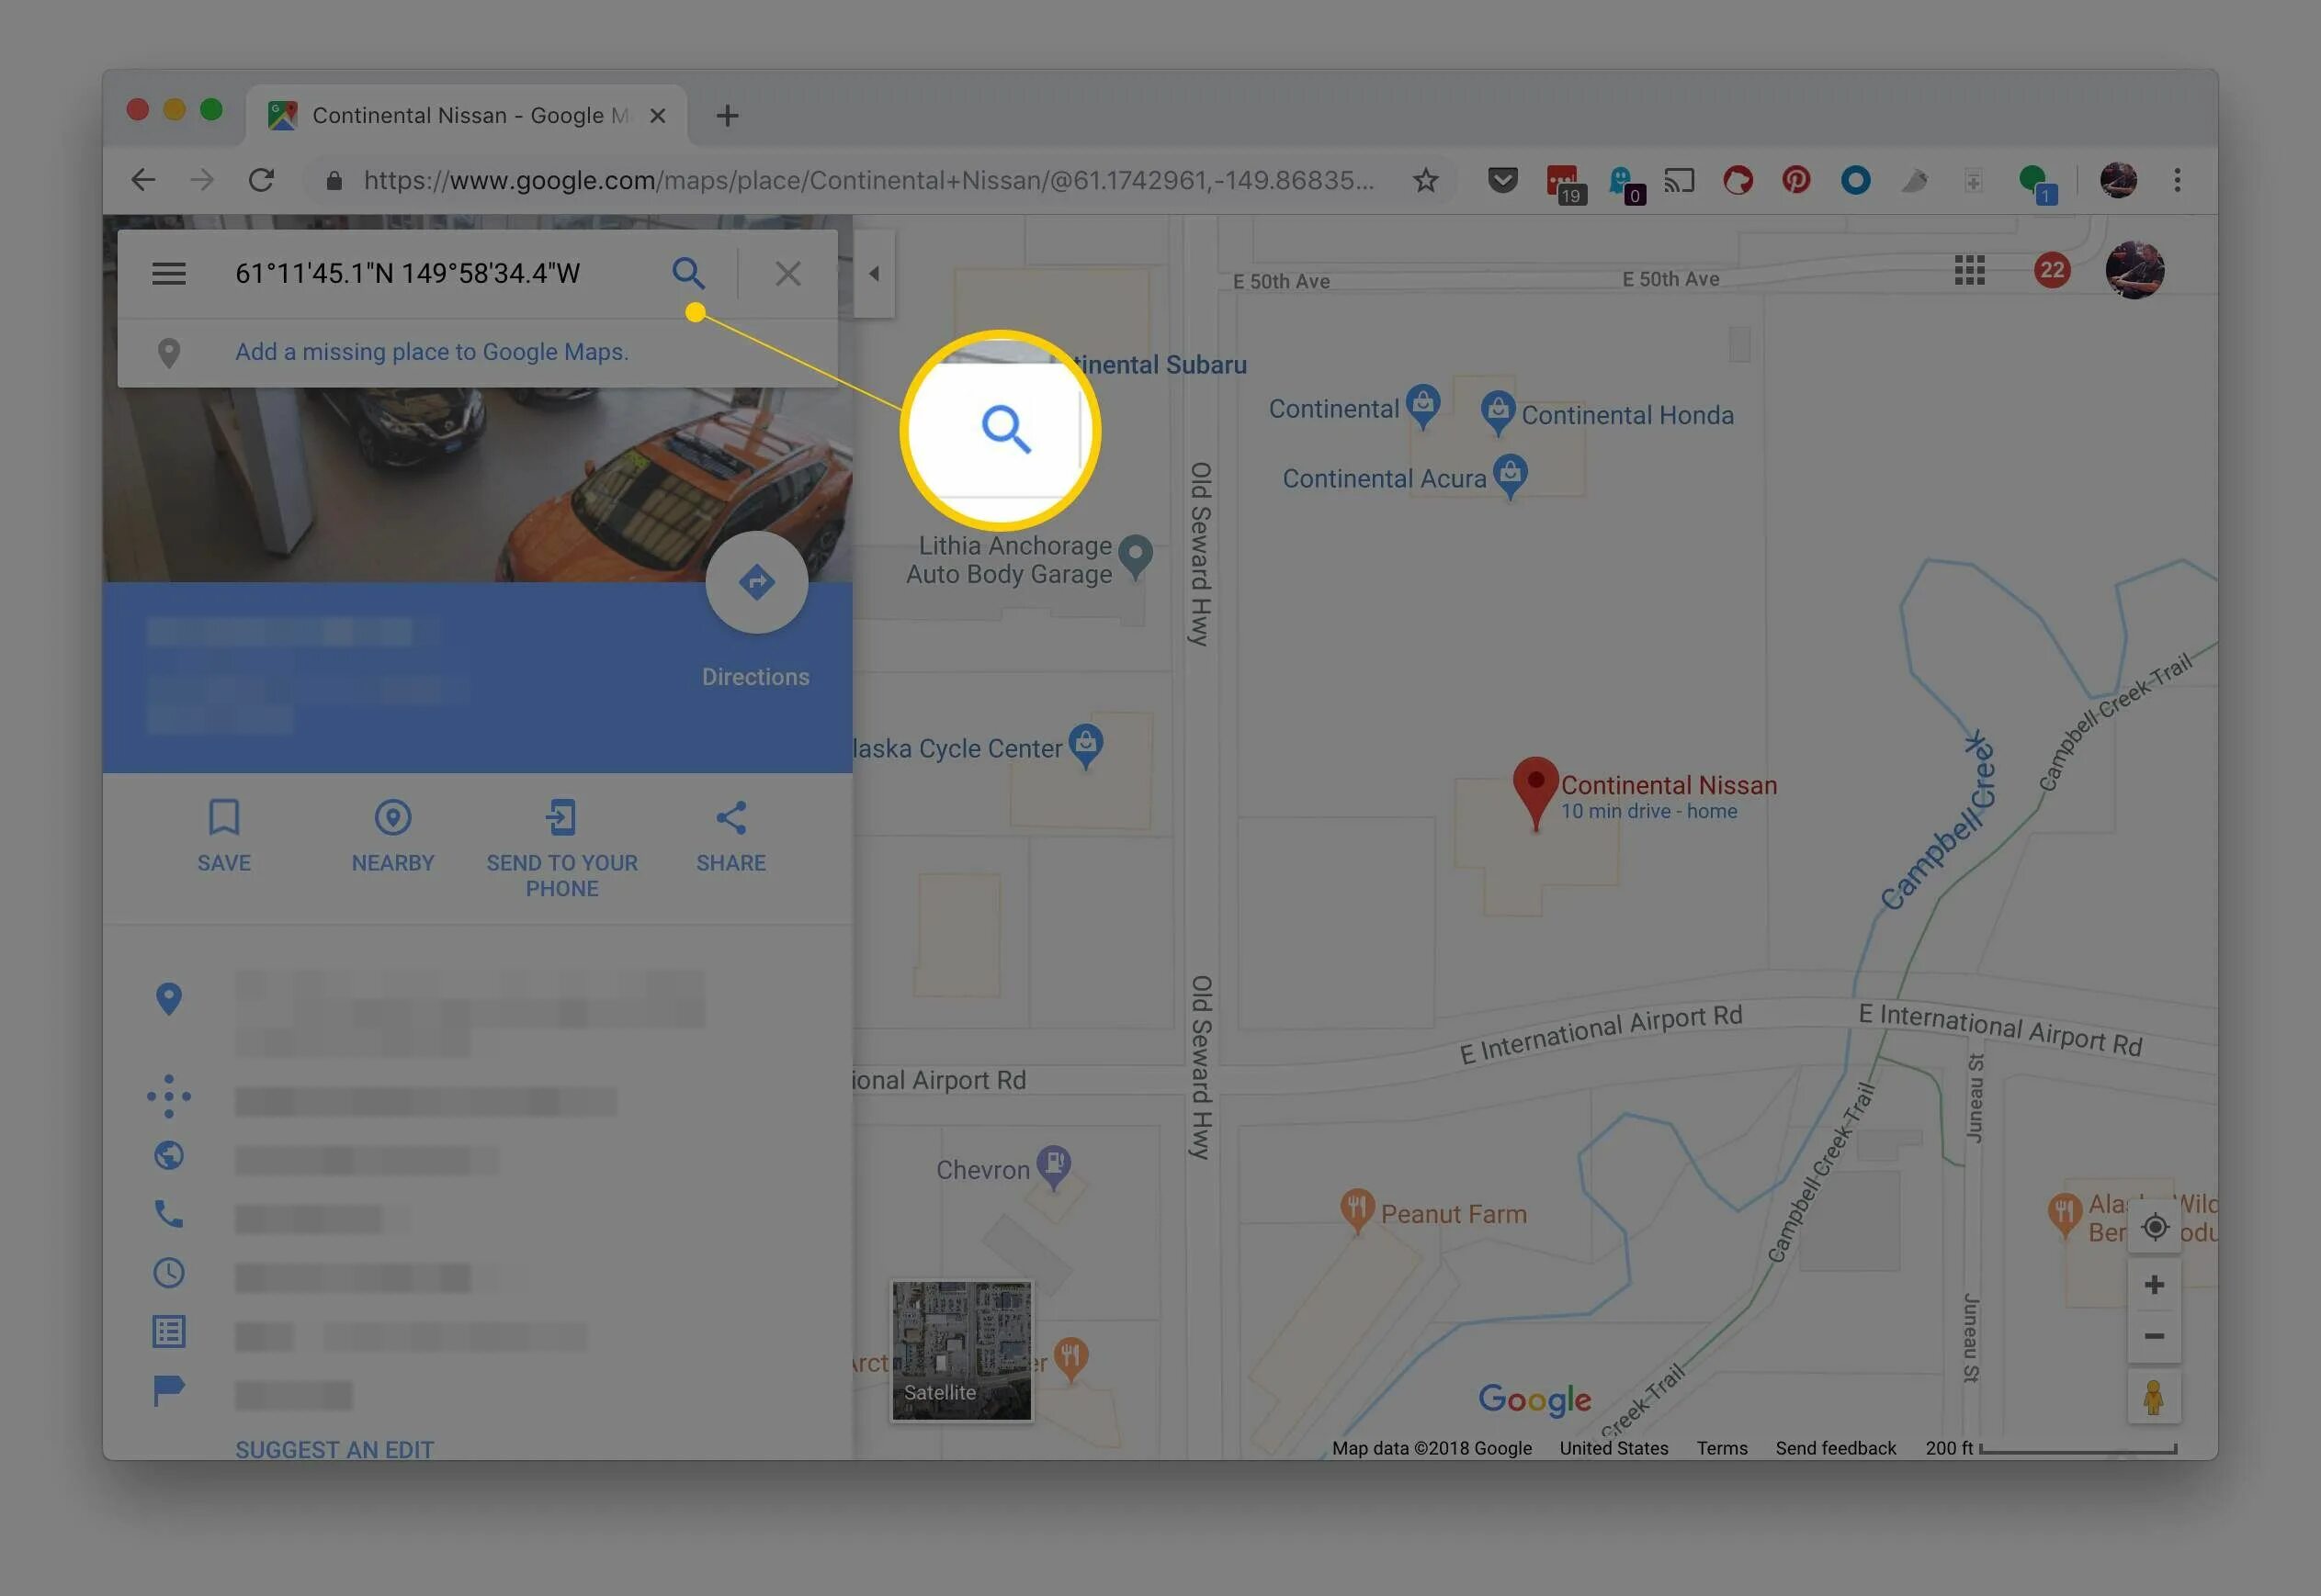Click SUGGEST AN EDIT link
This screenshot has height=1596, width=2321.
tap(334, 1449)
